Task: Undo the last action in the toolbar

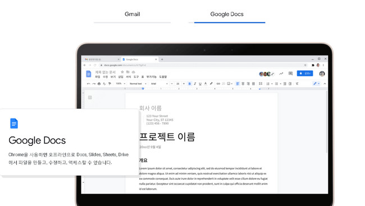Action: (x=89, y=84)
